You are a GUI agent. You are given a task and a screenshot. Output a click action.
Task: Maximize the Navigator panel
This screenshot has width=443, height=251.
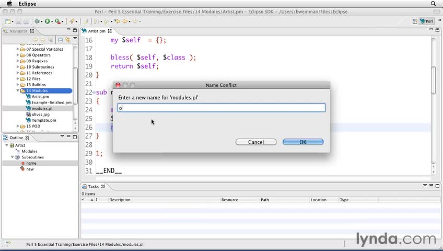[75, 30]
